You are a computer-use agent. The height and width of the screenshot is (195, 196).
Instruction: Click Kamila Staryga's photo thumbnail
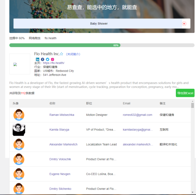click(19, 129)
